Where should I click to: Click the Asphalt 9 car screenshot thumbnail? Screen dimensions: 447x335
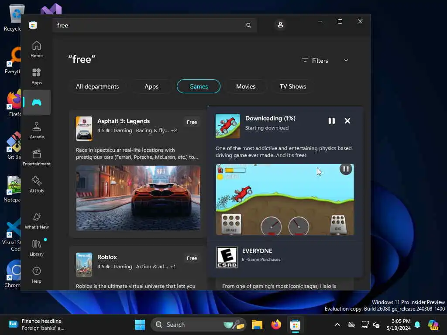coord(138,198)
